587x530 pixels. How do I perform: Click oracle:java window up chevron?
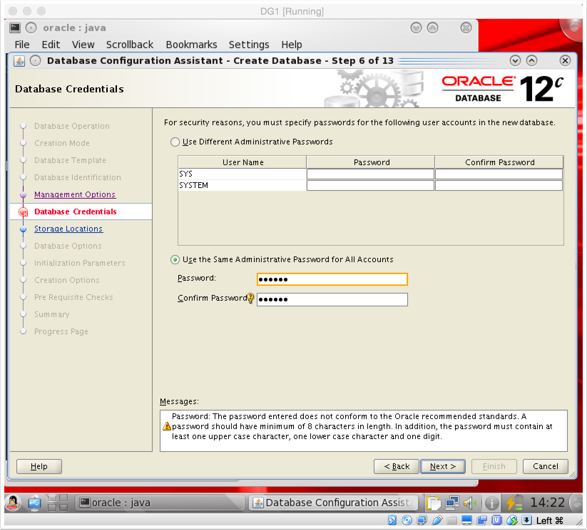click(433, 28)
